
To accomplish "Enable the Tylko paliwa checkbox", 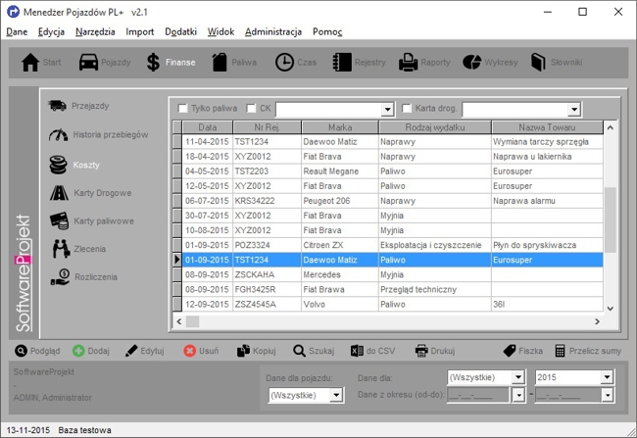I will (183, 108).
